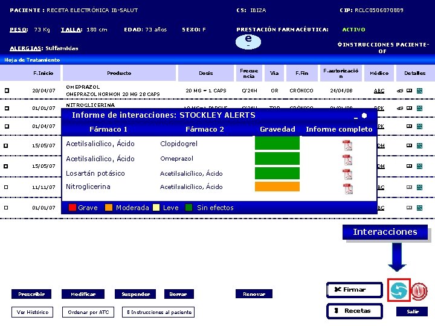
Task: Click book icon in Omeprazol row
Action: [x=409, y=91]
